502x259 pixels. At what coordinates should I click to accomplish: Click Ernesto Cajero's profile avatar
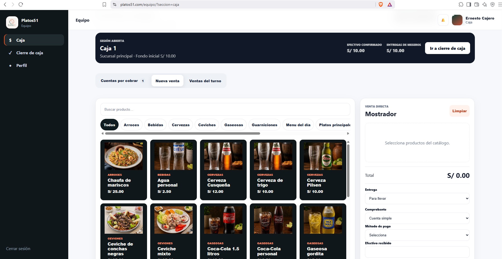[457, 20]
